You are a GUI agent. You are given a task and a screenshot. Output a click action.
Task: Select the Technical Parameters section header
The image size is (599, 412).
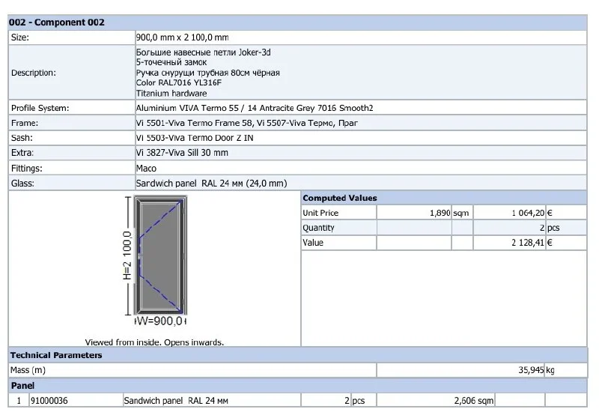pos(55,355)
